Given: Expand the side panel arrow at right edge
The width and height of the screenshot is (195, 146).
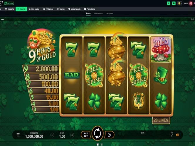Looking at the screenshot, I should coord(194,80).
